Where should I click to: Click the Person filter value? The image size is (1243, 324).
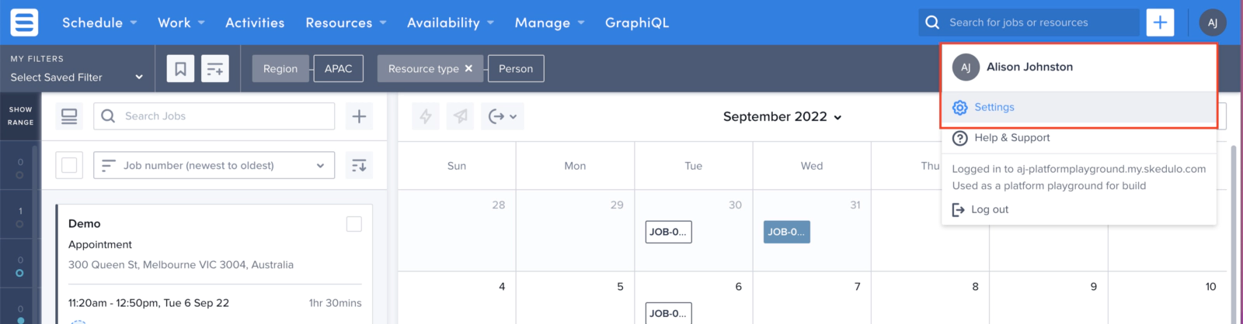click(x=516, y=68)
